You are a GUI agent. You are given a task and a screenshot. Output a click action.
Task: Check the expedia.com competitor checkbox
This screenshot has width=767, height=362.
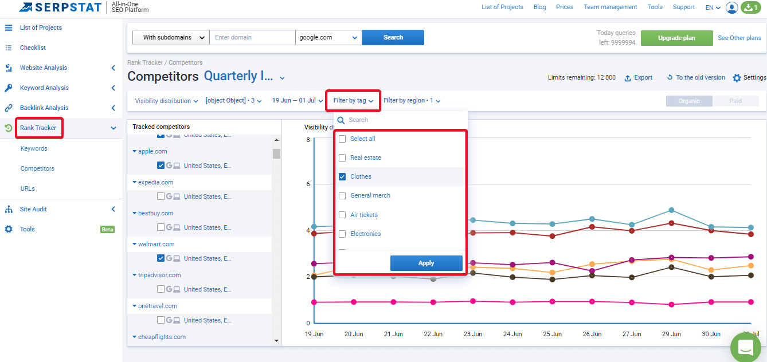tap(161, 196)
